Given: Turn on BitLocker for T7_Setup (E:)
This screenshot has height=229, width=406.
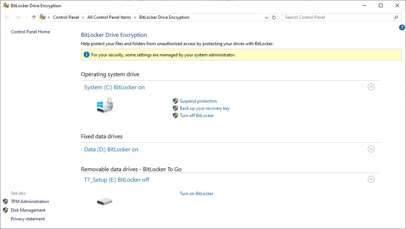Looking at the screenshot, I should pos(197,194).
